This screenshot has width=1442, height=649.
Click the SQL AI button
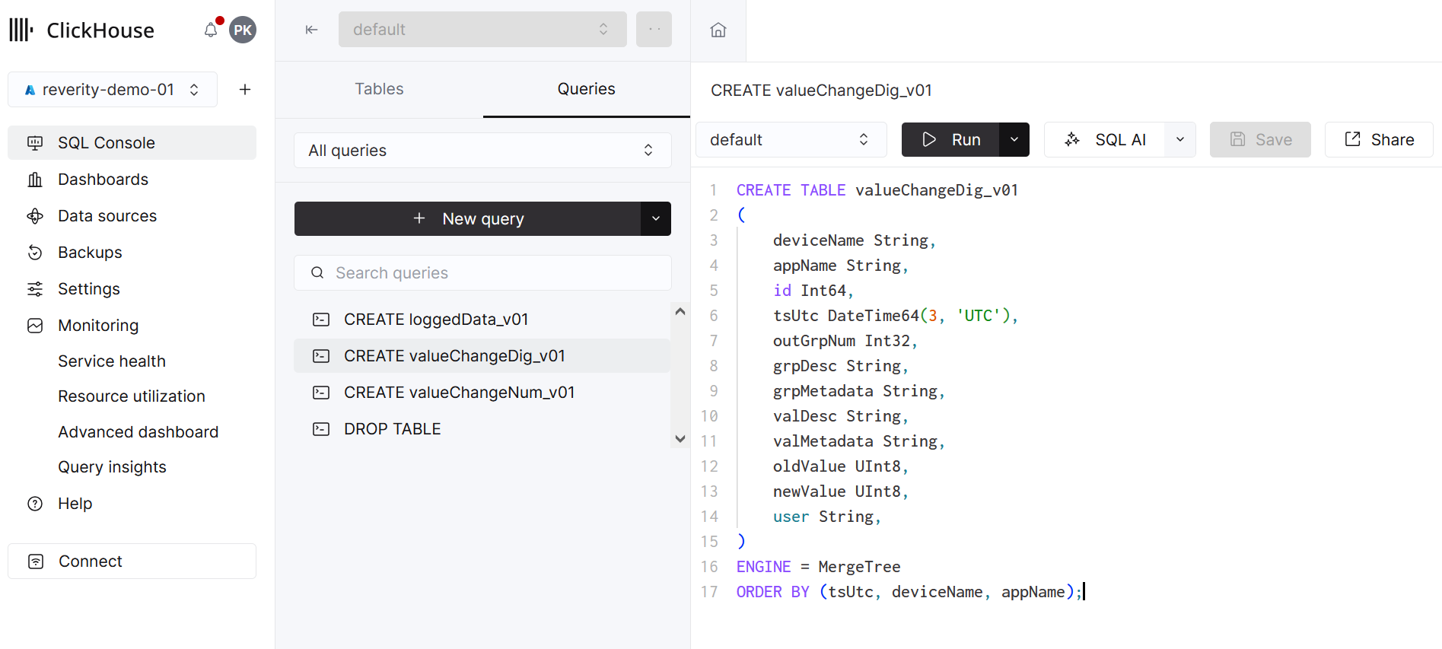[x=1104, y=139]
